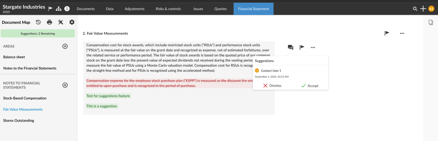Click the print icon in Document Map

pyautogui.click(x=49, y=22)
